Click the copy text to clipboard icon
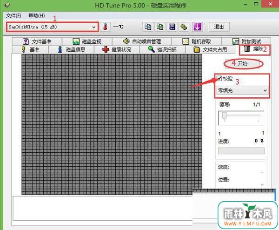Image resolution: width=279 pixels, height=230 pixels. click(148, 27)
